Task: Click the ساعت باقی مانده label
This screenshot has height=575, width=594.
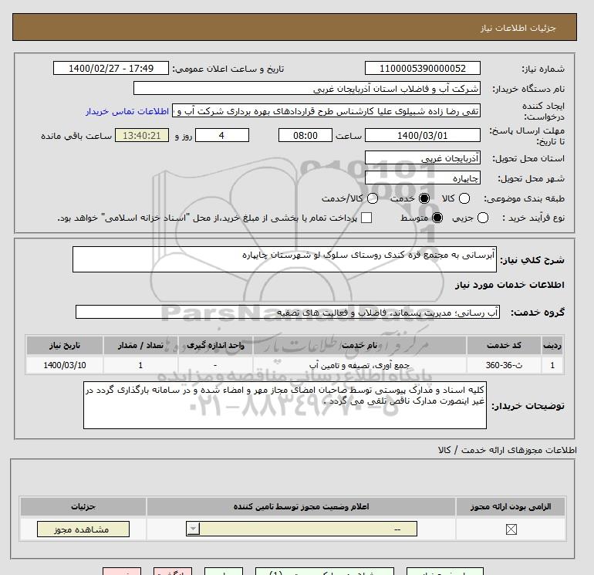Action: 76,136
